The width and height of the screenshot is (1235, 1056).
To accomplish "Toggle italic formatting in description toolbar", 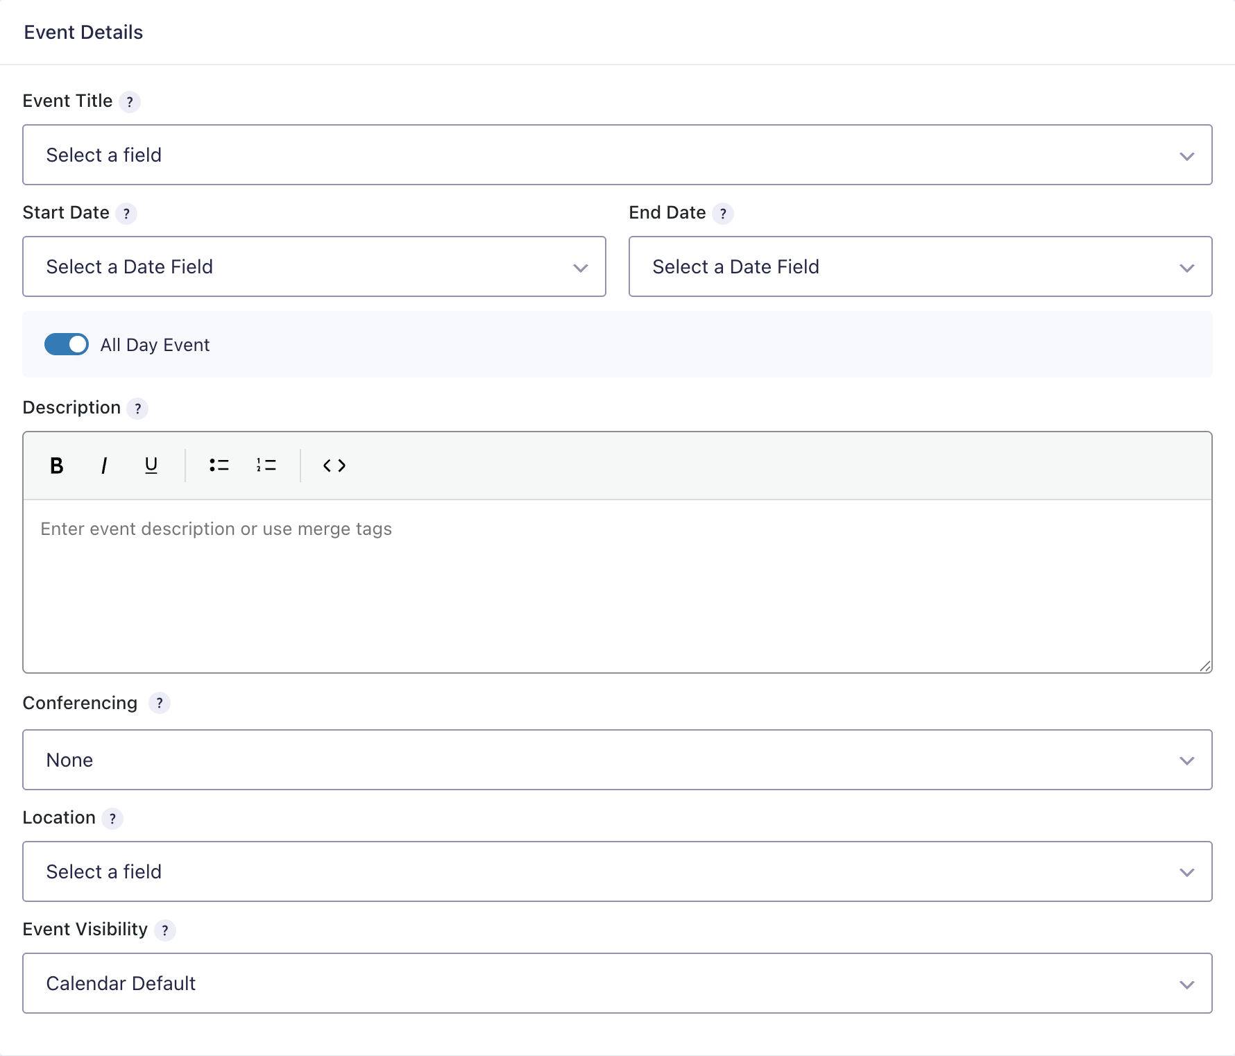I will coord(104,466).
